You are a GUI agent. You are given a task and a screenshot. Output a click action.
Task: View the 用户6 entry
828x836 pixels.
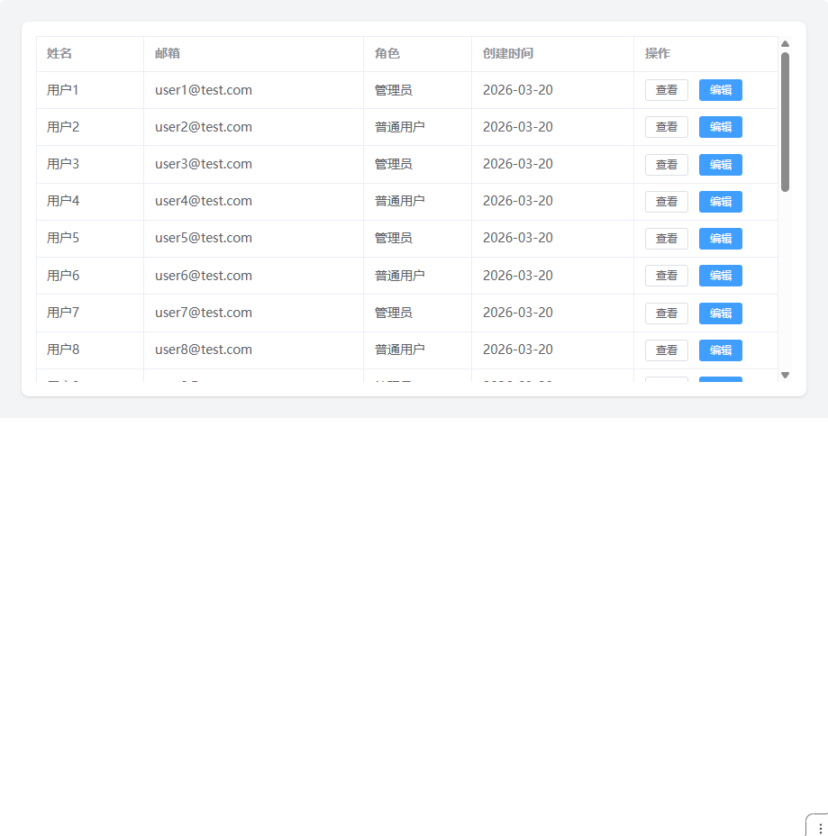[x=666, y=276]
